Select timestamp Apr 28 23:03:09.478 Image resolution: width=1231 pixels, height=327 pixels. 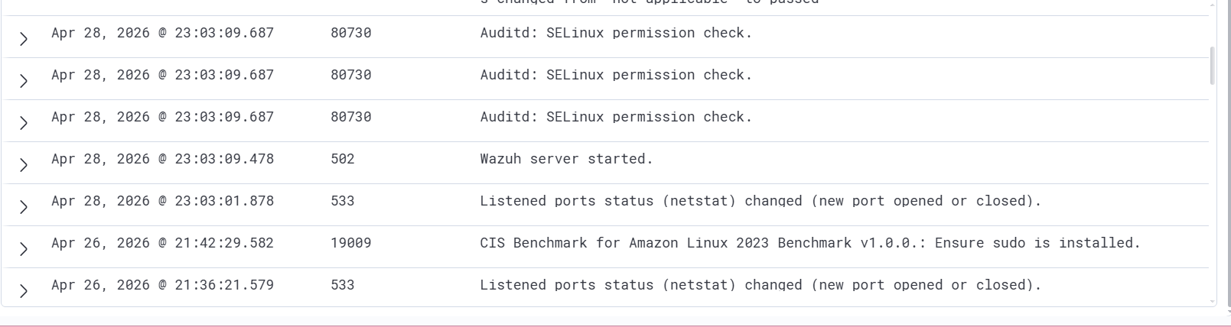(162, 159)
